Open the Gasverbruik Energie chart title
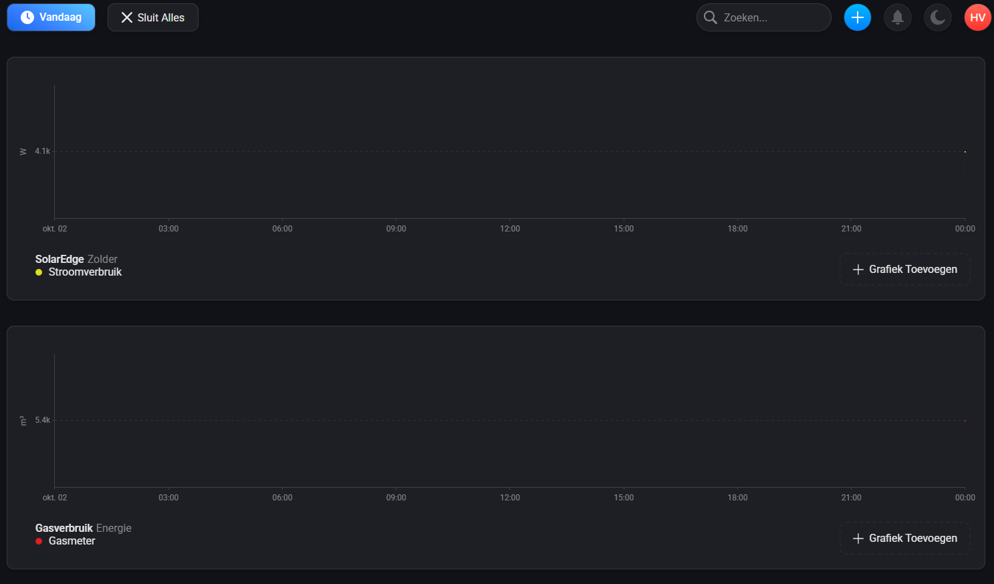Screen dimensions: 994x584 [x=83, y=528]
